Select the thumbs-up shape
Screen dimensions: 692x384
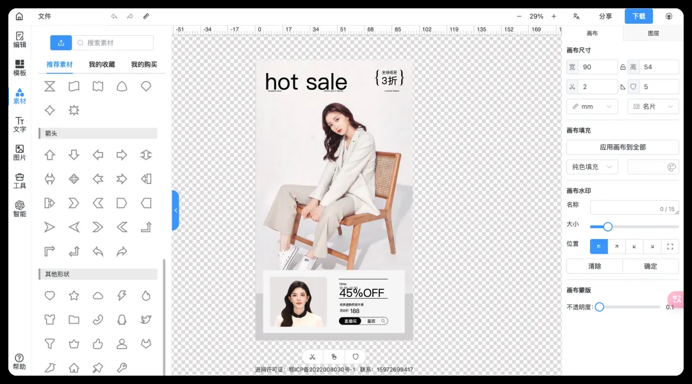coord(98,344)
